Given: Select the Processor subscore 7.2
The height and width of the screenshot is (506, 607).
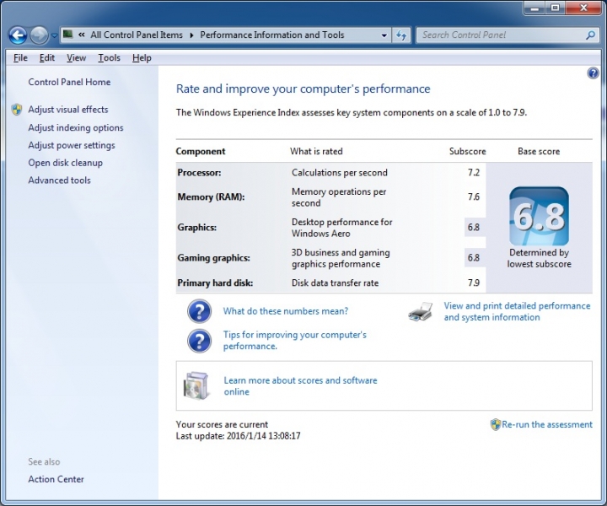Looking at the screenshot, I should click(x=474, y=173).
